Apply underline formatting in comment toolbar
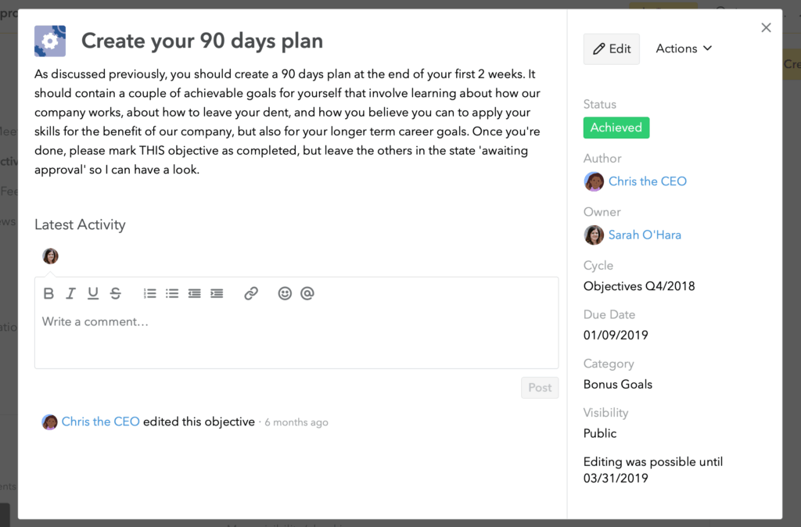 (x=93, y=293)
